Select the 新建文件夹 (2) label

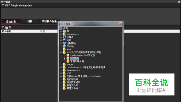pyautogui.click(x=74, y=88)
